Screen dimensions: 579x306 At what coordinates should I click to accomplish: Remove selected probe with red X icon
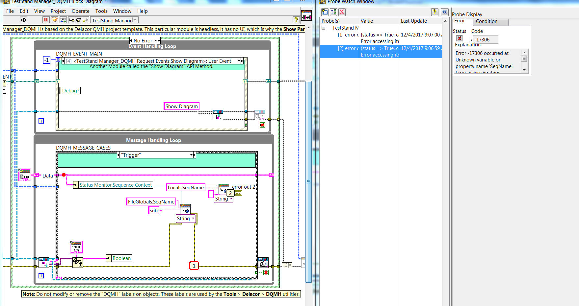[342, 12]
